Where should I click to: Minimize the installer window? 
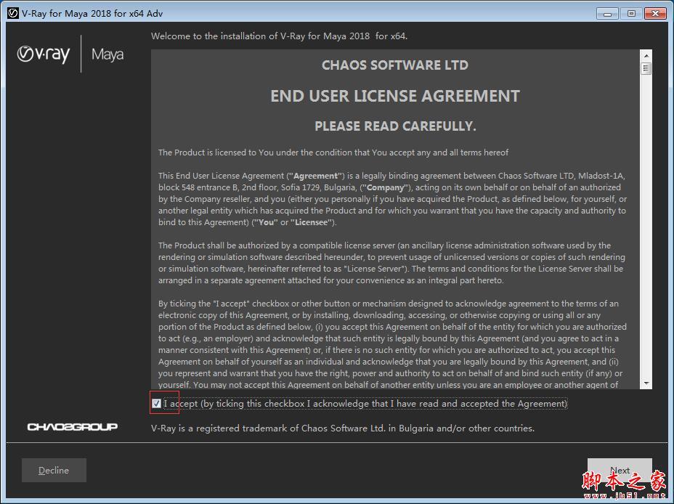(x=607, y=13)
